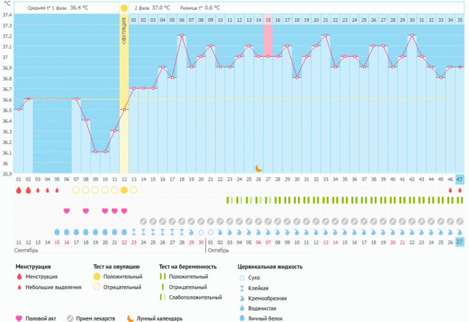This screenshot has width=469, height=322.
Task: Click the Разница t° value in the header
Action: coord(213,8)
